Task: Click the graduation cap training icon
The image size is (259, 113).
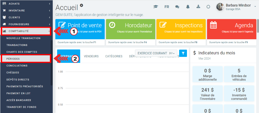Action: (x=156, y=7)
